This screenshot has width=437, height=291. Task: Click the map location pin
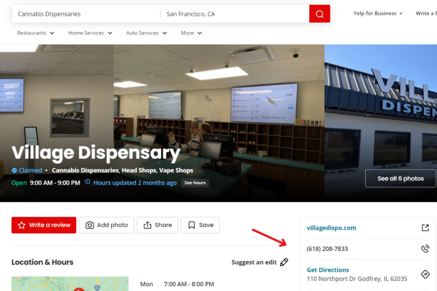tap(79, 289)
